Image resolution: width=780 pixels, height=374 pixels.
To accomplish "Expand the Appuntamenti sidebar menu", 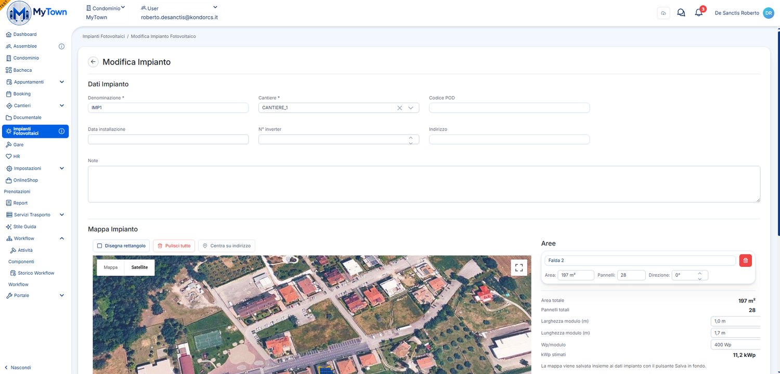I will point(62,82).
